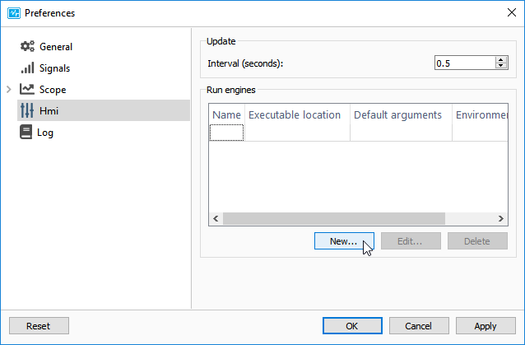The height and width of the screenshot is (345, 525).
Task: Confirm preferences with OK
Action: pyautogui.click(x=352, y=325)
